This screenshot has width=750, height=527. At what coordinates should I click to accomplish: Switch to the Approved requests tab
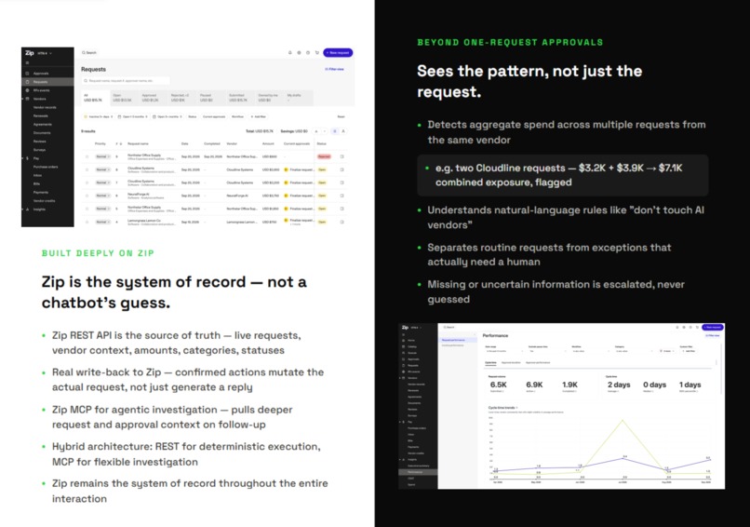(153, 98)
